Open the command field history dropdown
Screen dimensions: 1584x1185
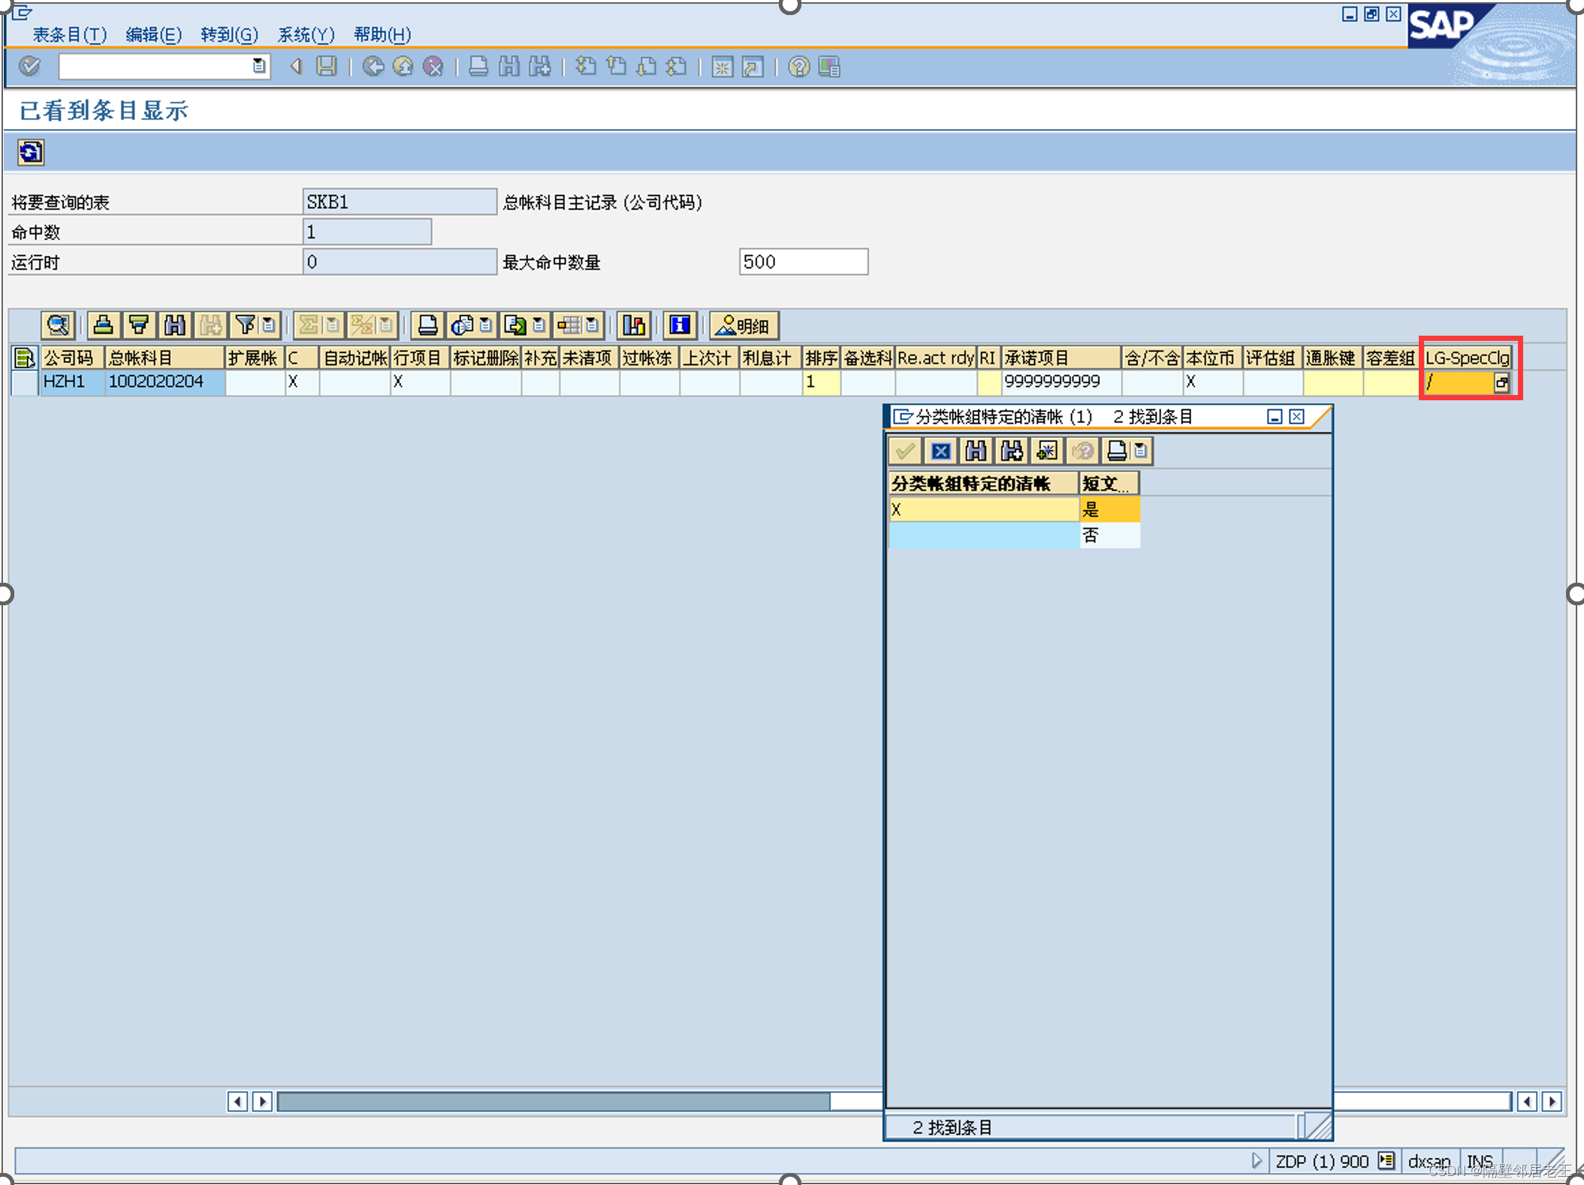tap(258, 66)
